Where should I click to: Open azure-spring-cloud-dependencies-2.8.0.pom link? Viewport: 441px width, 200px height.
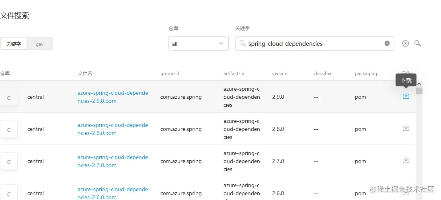(113, 129)
